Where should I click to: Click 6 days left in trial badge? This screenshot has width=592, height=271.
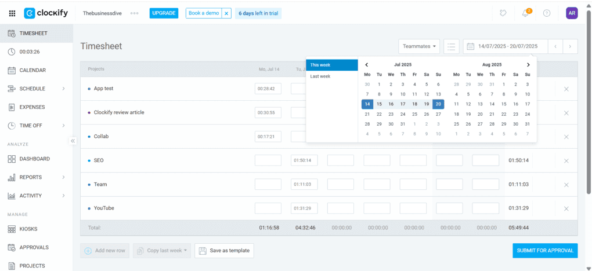(x=258, y=13)
